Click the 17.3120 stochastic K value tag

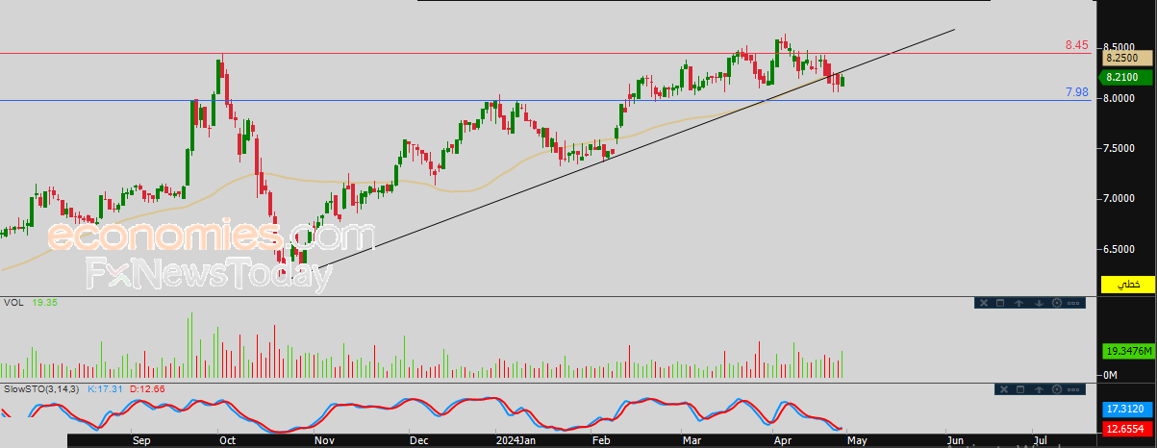pyautogui.click(x=1125, y=410)
